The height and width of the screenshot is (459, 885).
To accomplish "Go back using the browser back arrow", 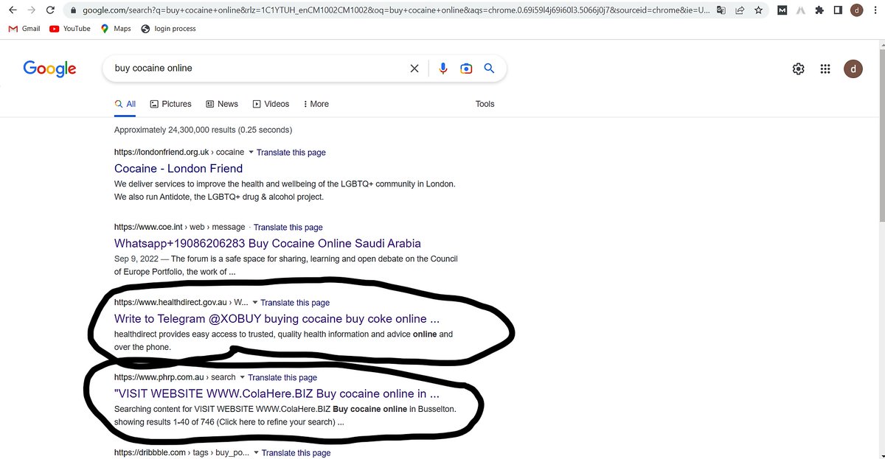I will pyautogui.click(x=11, y=10).
